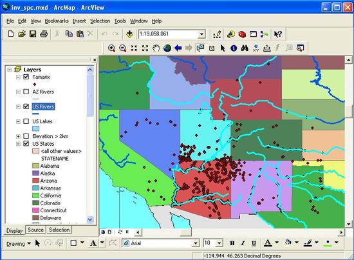The image size is (354, 260).
Task: Switch to the Source tab
Action: (x=35, y=230)
